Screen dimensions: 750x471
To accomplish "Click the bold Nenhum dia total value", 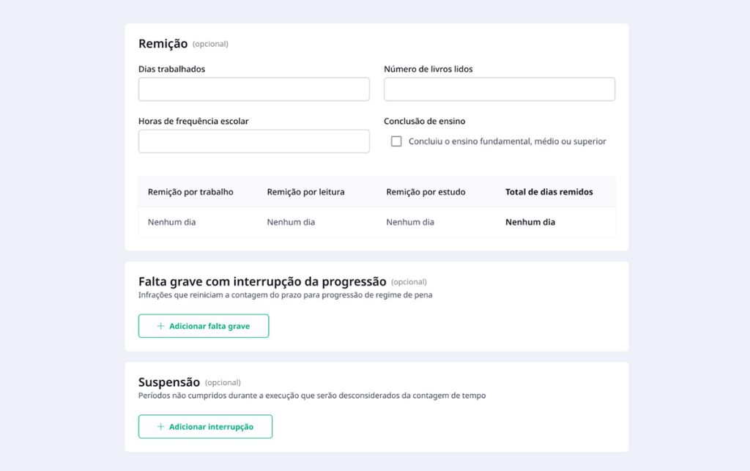I will 530,222.
